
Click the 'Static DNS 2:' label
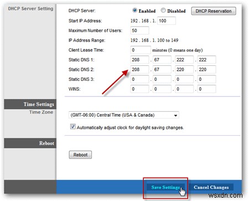[81, 70]
